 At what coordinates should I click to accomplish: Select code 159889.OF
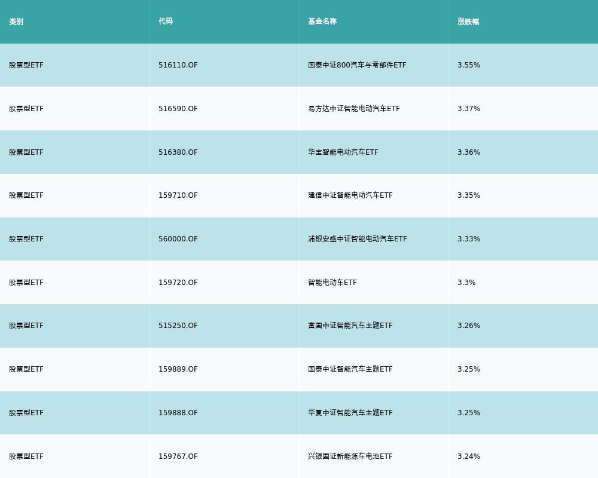(x=178, y=369)
